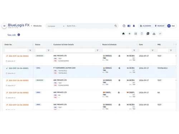Click OPEN status of SEA-EXP-26-06-00002
Screen dimensions: 179x134
coord(38,92)
